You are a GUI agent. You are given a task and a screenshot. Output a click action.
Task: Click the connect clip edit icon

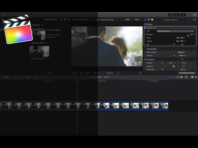click(16, 77)
